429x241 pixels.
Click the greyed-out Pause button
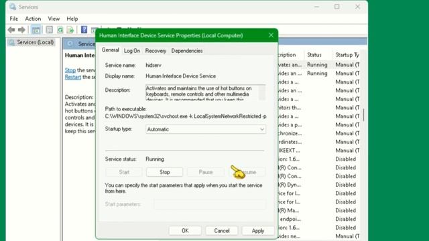tap(206, 172)
